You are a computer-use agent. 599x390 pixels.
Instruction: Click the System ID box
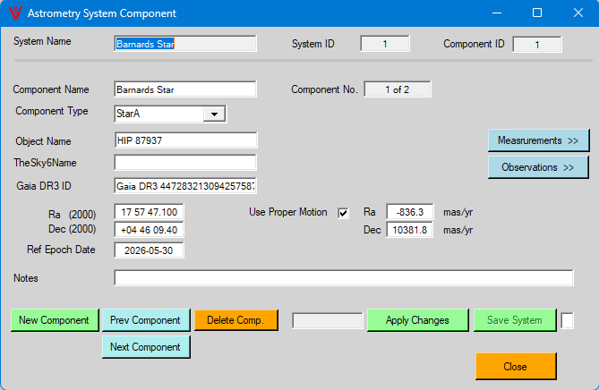coord(385,44)
